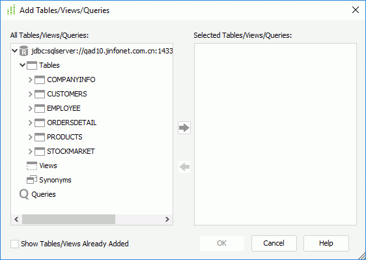Click the PRODUCTS table icon
366x260 pixels.
(x=40, y=137)
